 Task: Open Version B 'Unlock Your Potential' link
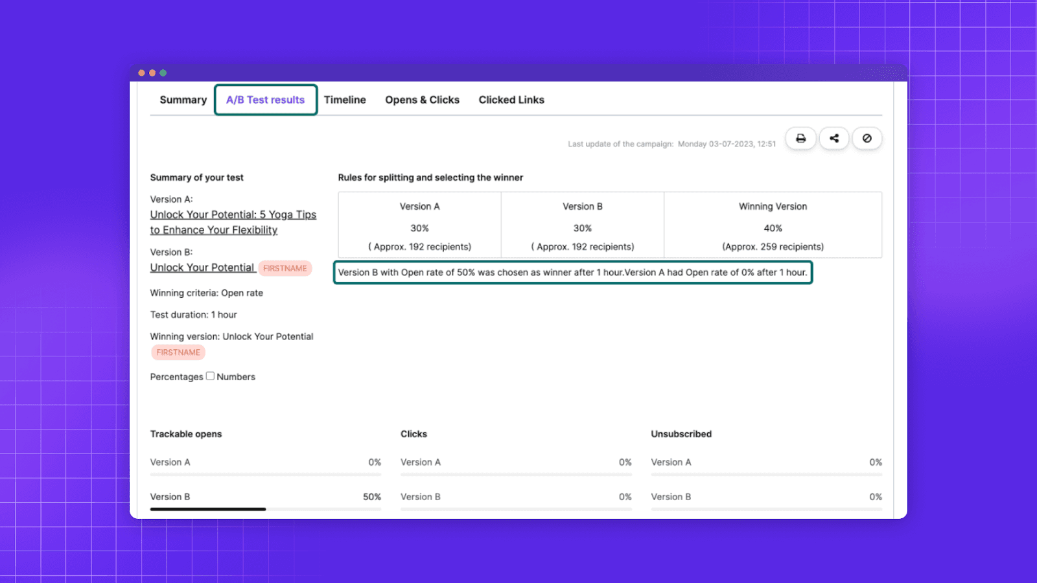(202, 268)
